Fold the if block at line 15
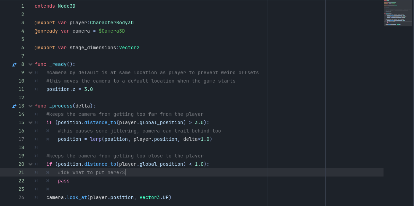Screen dimensions: 414x206 tap(30, 122)
